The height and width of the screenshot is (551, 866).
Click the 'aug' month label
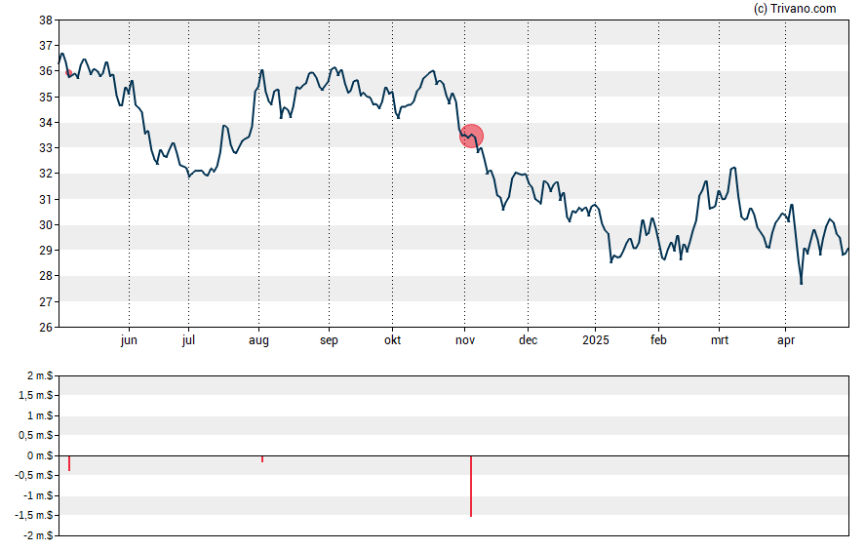click(258, 340)
